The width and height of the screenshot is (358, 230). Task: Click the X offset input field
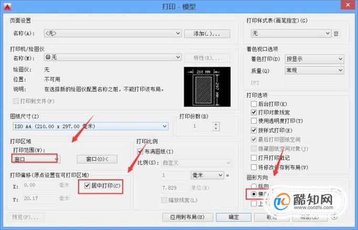click(39, 185)
